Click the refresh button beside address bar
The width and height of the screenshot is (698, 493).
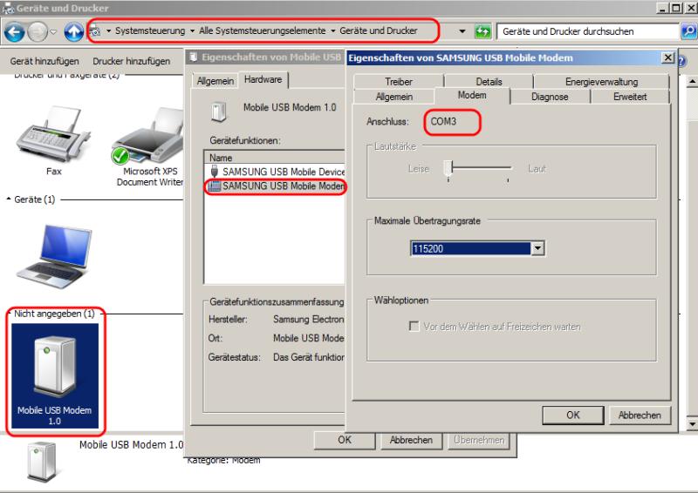482,31
